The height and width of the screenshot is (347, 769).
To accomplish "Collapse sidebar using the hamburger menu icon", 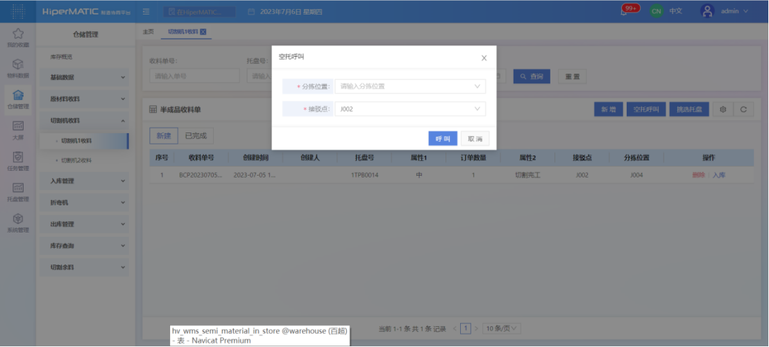I will coord(146,12).
